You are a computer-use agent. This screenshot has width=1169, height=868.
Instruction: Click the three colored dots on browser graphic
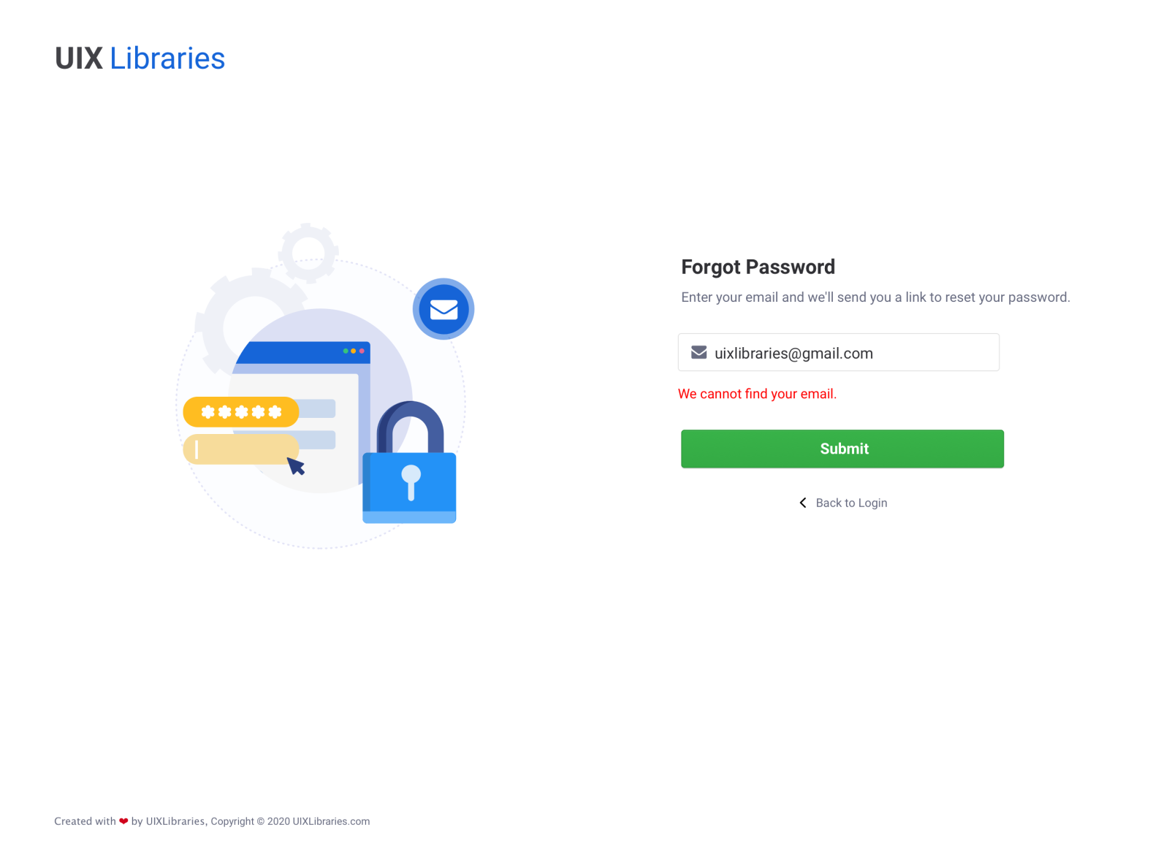pos(354,351)
